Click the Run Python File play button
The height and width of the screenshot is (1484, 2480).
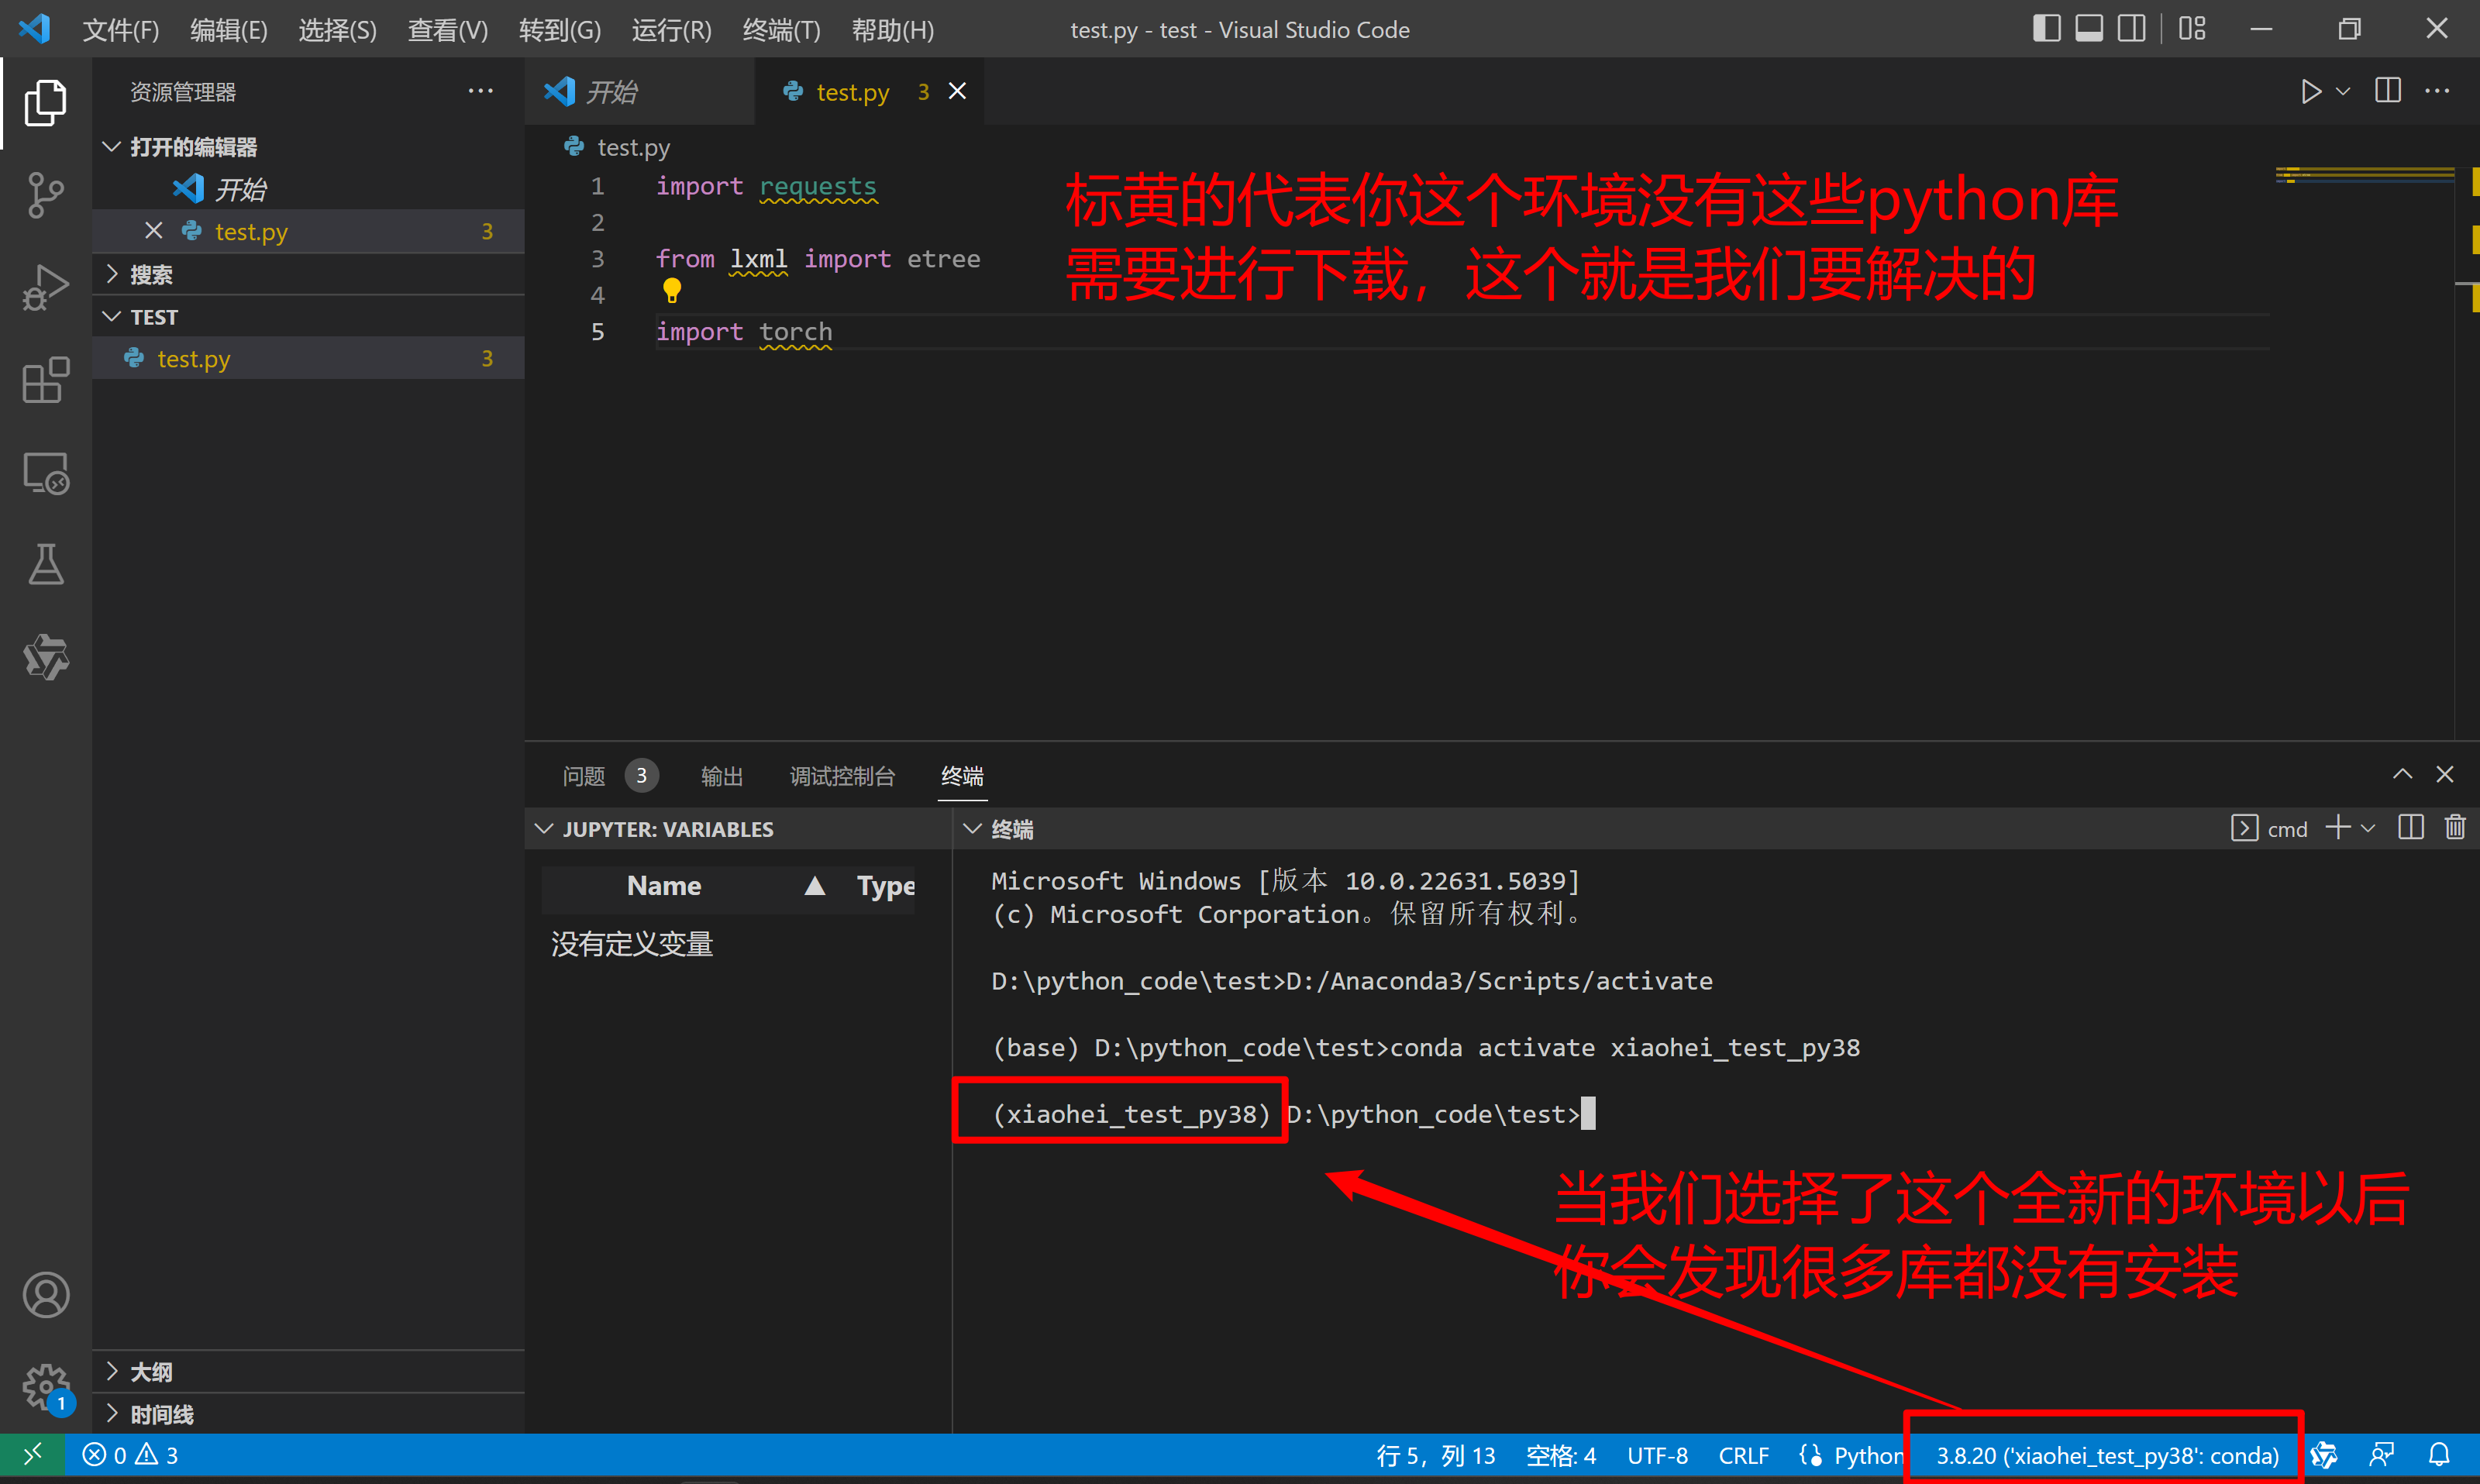coord(2310,92)
